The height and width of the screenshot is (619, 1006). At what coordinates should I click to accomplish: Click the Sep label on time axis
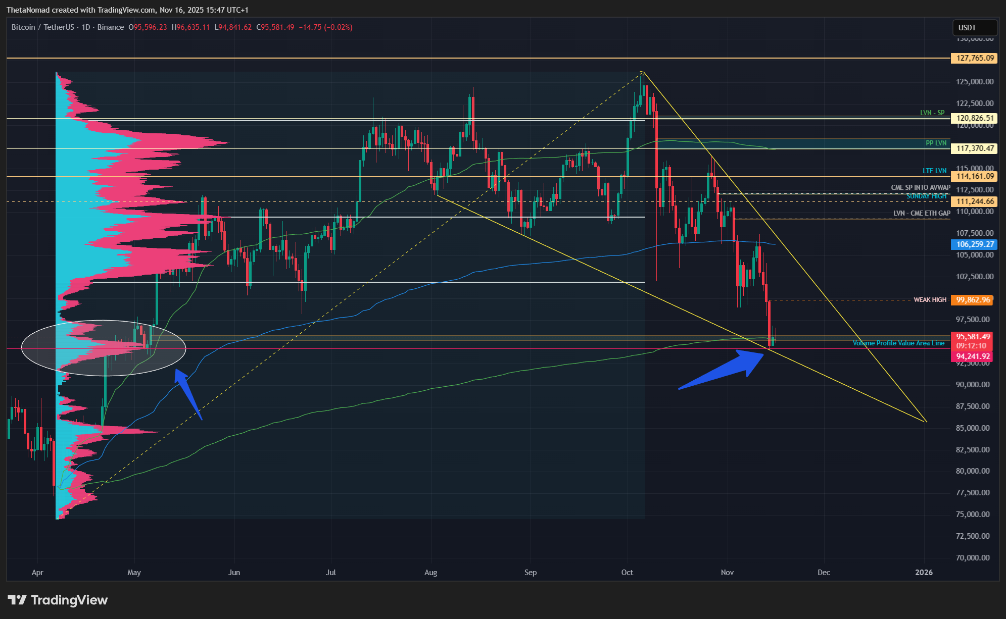click(x=531, y=573)
